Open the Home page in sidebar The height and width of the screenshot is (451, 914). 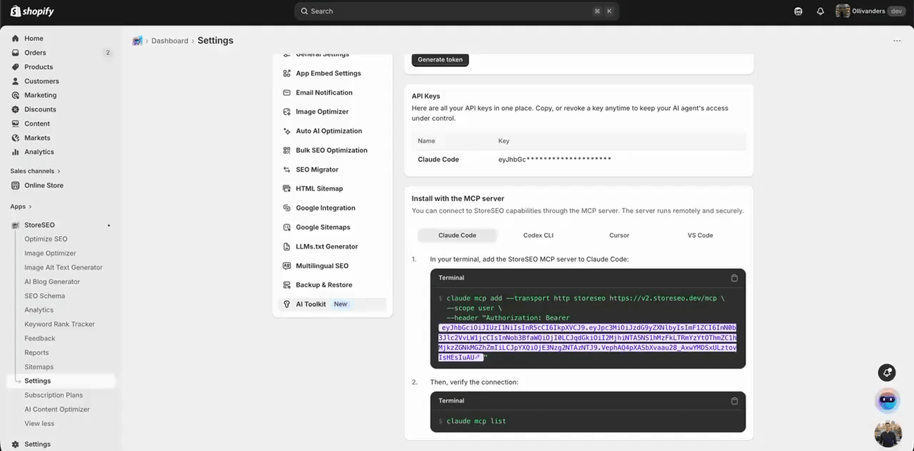(34, 39)
